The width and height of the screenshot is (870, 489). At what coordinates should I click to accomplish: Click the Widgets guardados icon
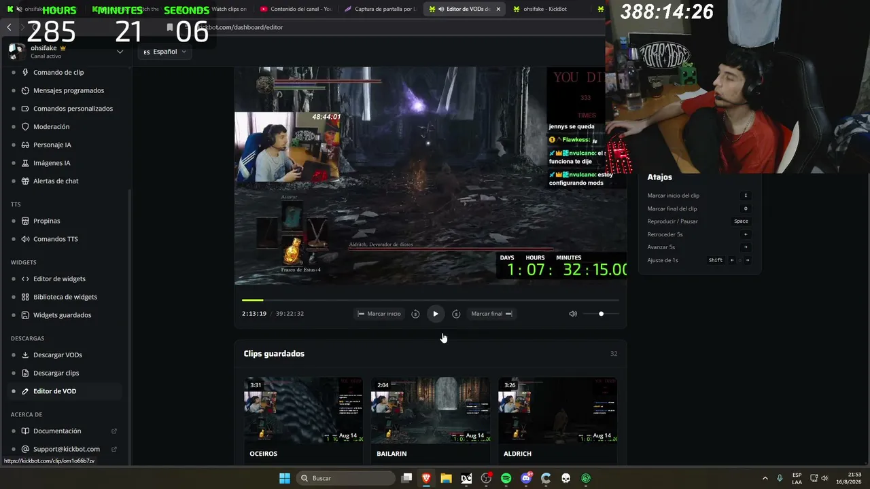(x=25, y=315)
